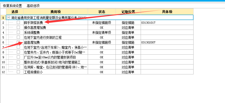Click the 具体项 cell of 系统调整费

pyautogui.click(x=167, y=33)
